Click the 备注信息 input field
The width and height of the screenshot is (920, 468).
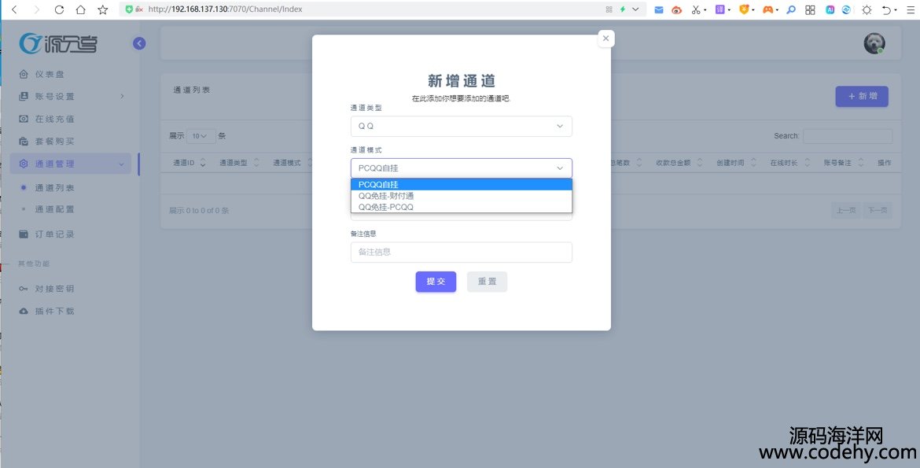tap(461, 252)
